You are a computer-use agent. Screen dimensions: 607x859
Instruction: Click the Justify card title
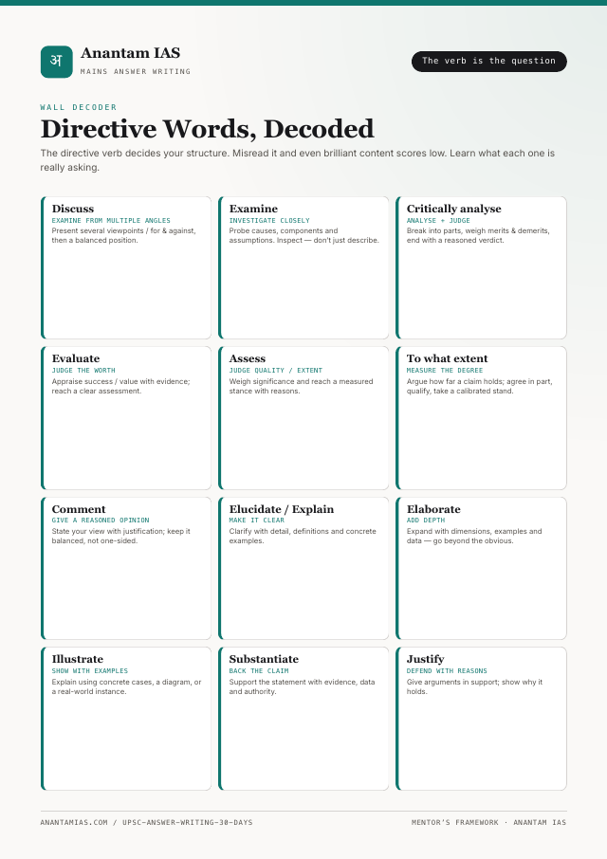coord(425,659)
